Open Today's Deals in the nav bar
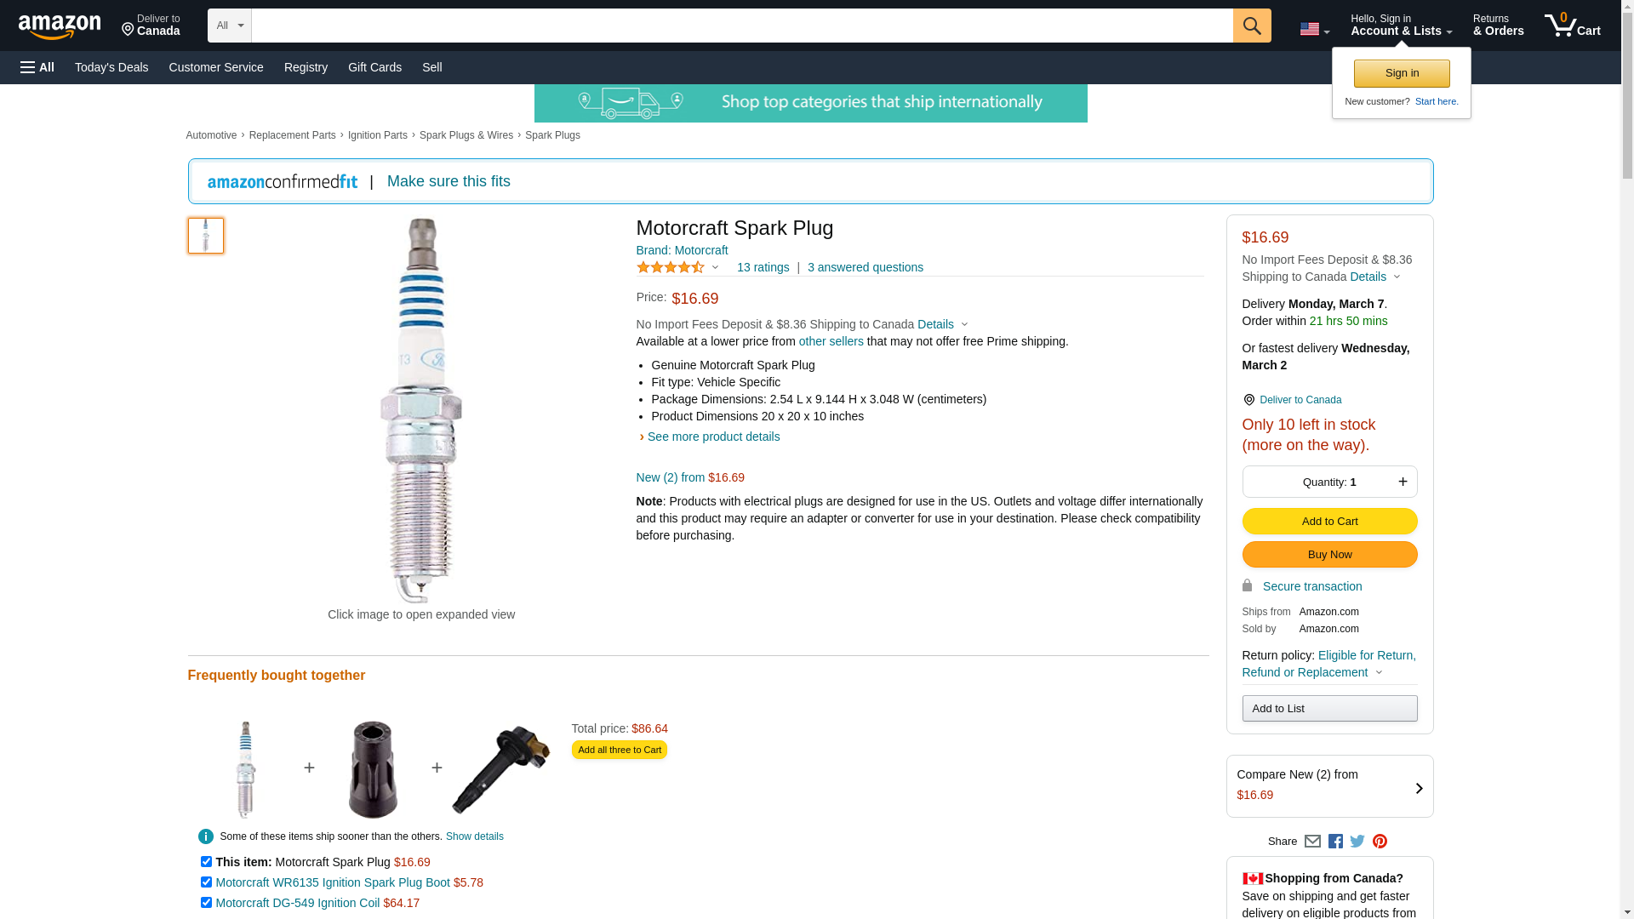This screenshot has height=919, width=1634. point(111,67)
